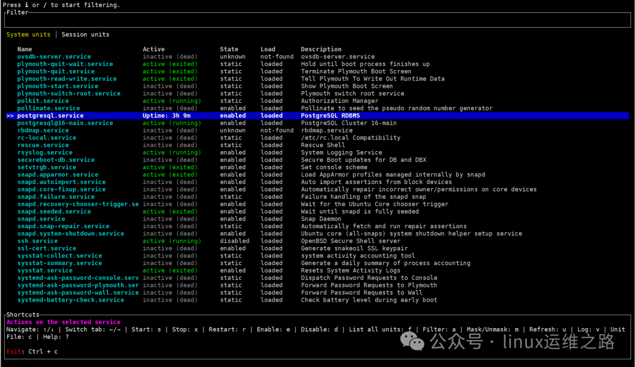The height and width of the screenshot is (367, 635).
Task: Click the "Restart: r" shortcut label
Action: pyautogui.click(x=229, y=329)
